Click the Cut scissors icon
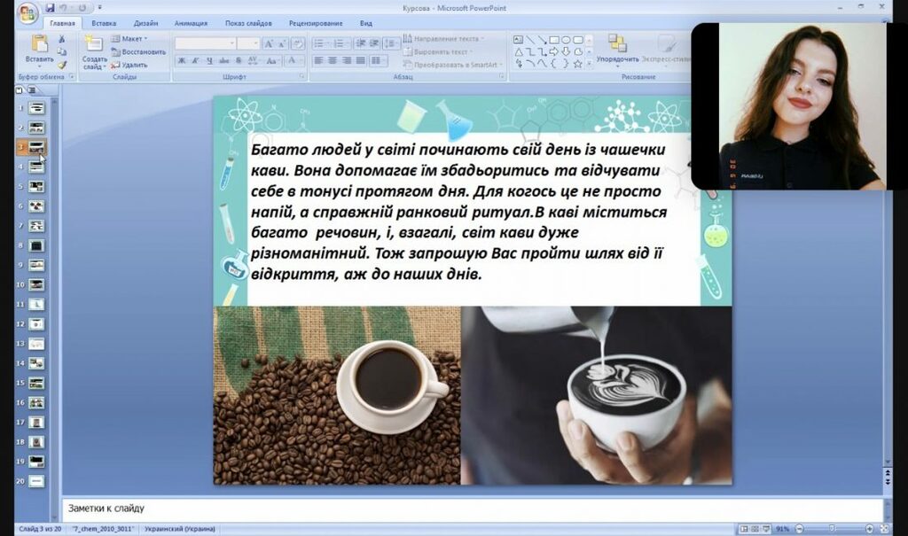This screenshot has height=536, width=908. tap(62, 39)
